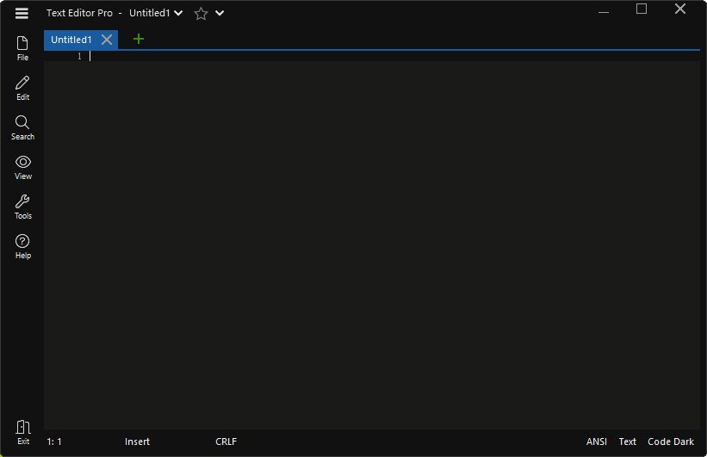This screenshot has height=457, width=707.
Task: Open the Help sidebar menu
Action: (x=22, y=246)
